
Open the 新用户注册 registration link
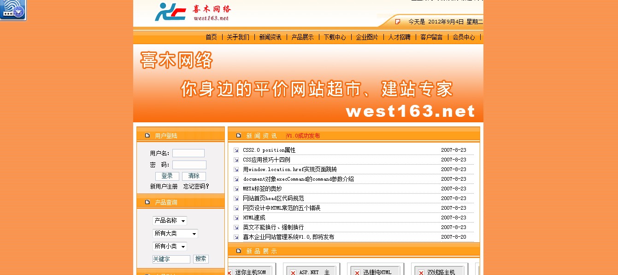click(164, 187)
